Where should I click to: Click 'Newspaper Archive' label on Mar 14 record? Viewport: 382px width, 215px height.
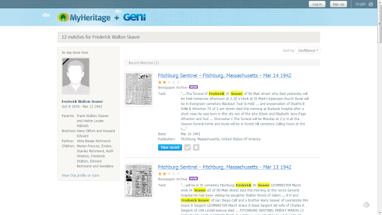coord(172,87)
